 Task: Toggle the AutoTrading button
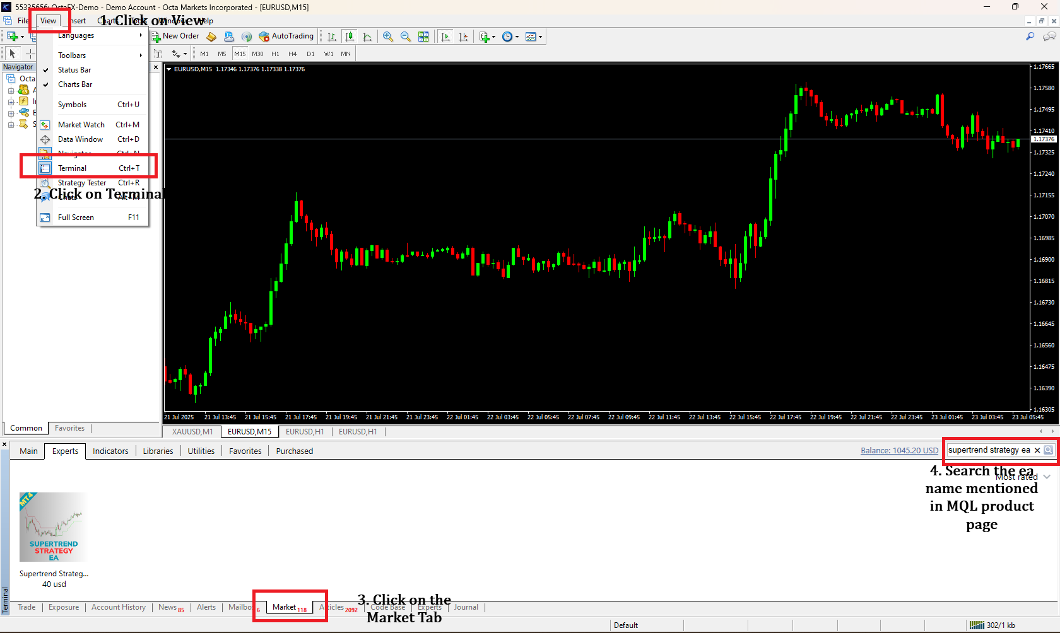click(x=286, y=37)
